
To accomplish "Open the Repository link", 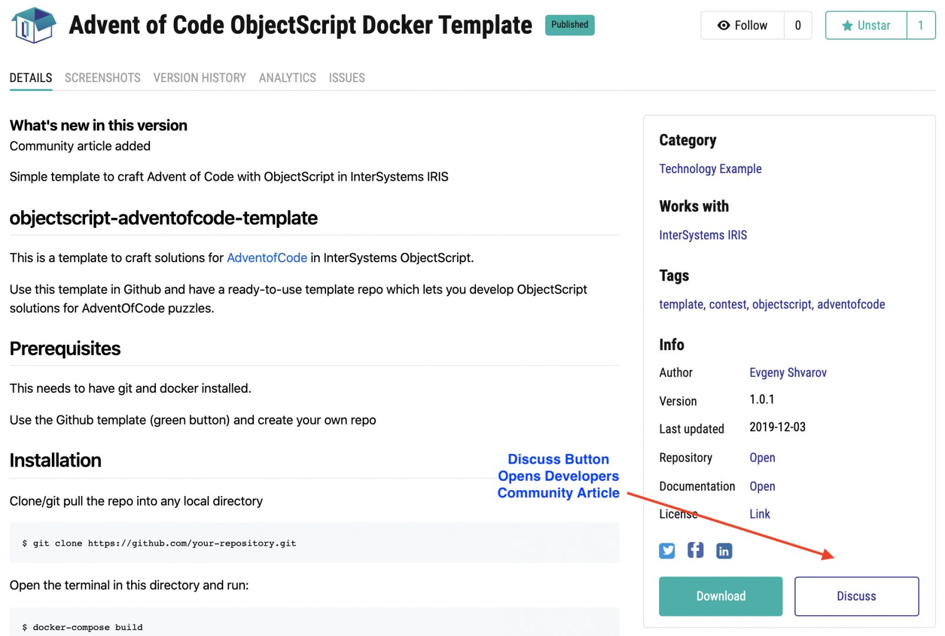I will pos(762,458).
